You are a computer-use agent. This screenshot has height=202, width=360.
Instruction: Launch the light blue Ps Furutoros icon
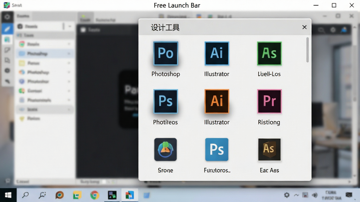click(217, 149)
